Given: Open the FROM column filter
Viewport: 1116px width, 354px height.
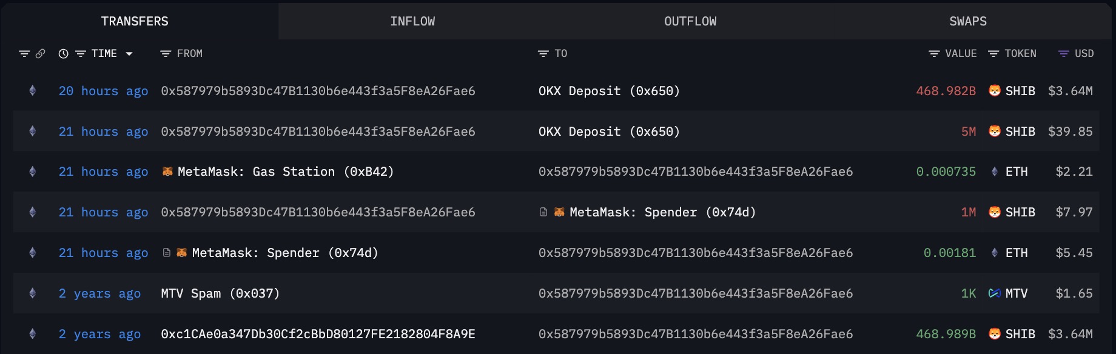Looking at the screenshot, I should coord(165,54).
